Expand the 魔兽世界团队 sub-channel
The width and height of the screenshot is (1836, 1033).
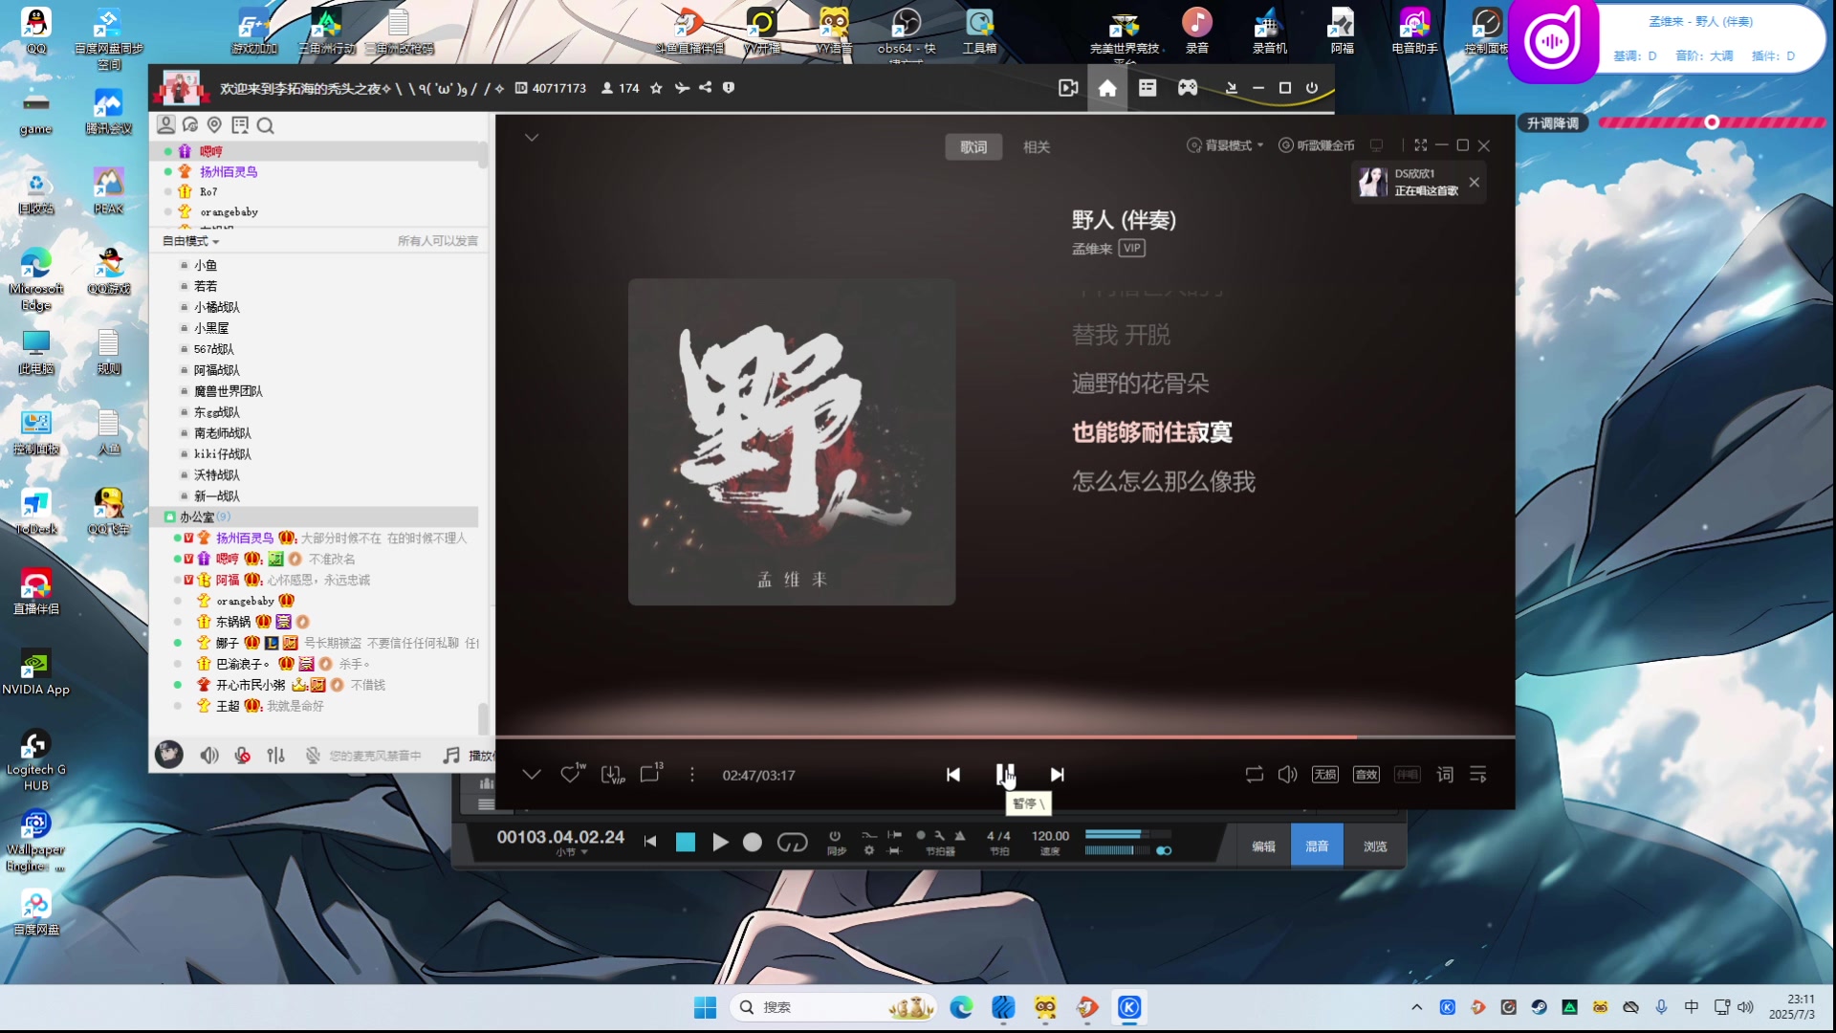[x=228, y=391]
